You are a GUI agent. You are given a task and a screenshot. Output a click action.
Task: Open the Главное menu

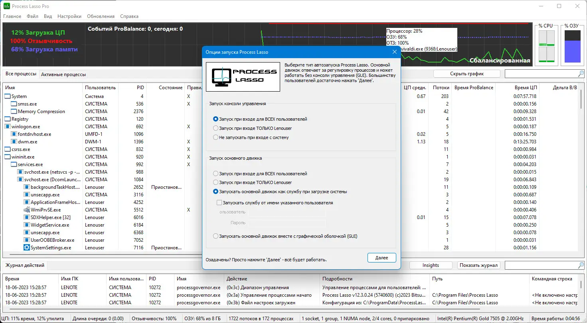[12, 16]
